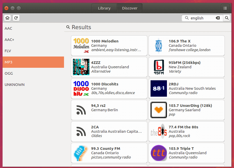Click the 1000 Melodien station logo
This screenshot has width=234, height=168.
coord(81,46)
